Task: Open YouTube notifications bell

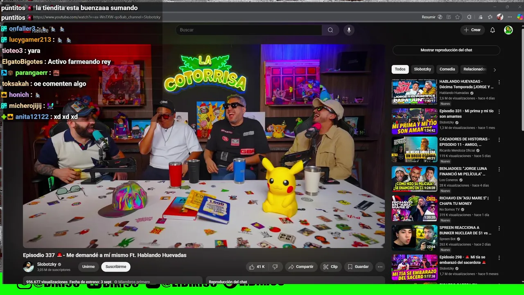Action: tap(492, 30)
